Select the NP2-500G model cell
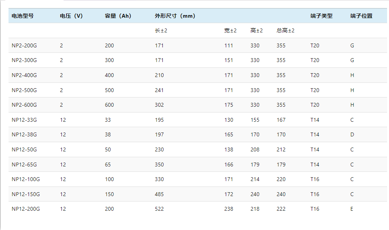The image size is (389, 230). pos(24,90)
